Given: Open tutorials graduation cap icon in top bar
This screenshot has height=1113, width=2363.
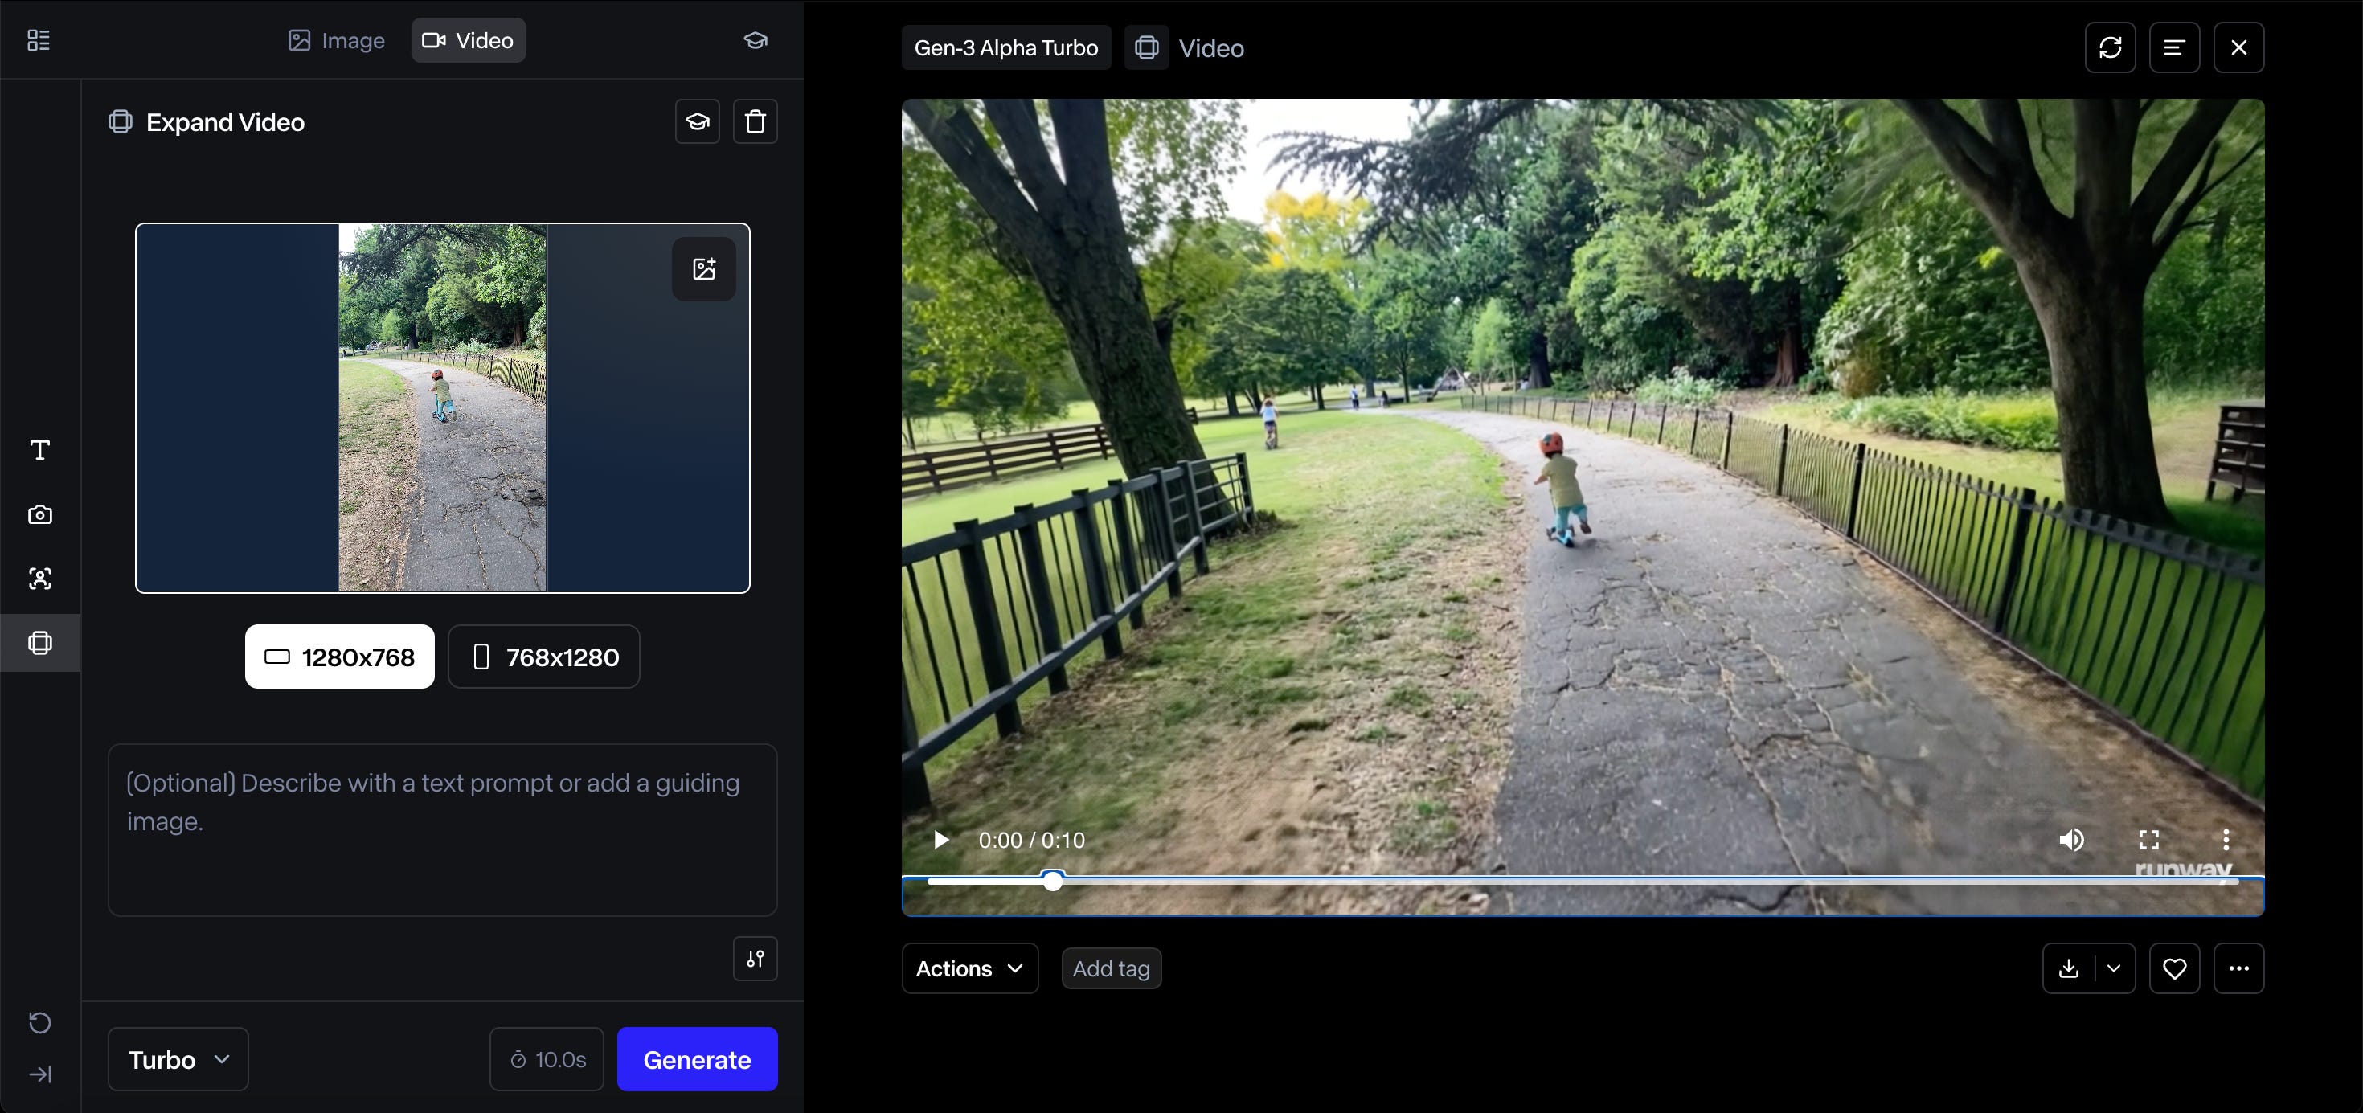Looking at the screenshot, I should [x=755, y=40].
